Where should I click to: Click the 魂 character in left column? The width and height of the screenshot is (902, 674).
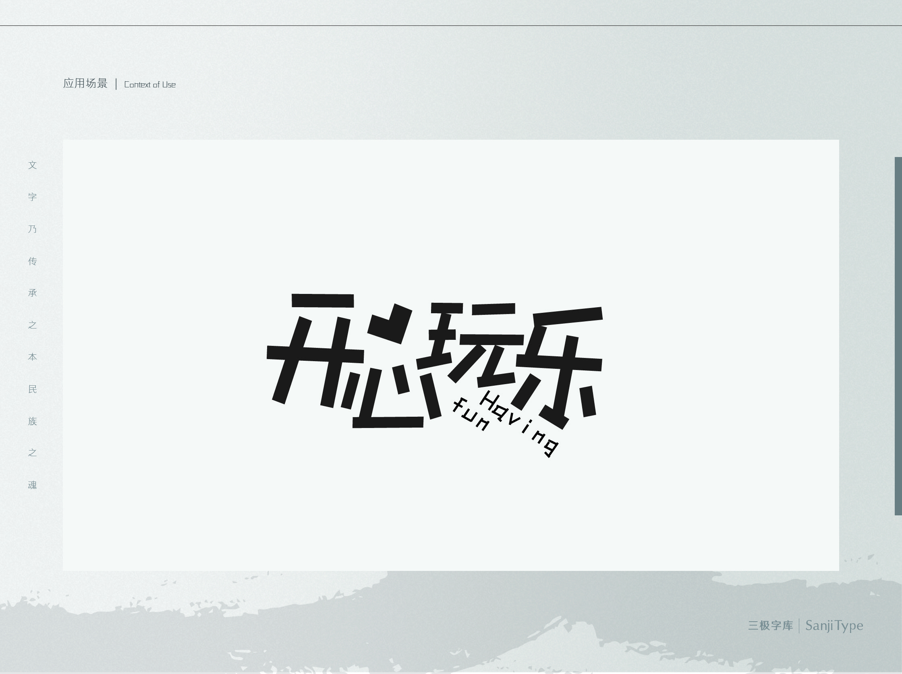33,485
